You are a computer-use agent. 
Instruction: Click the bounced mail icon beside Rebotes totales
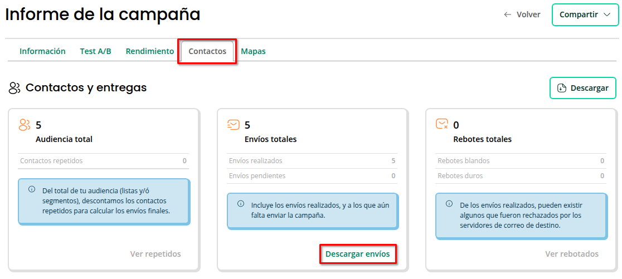click(442, 124)
